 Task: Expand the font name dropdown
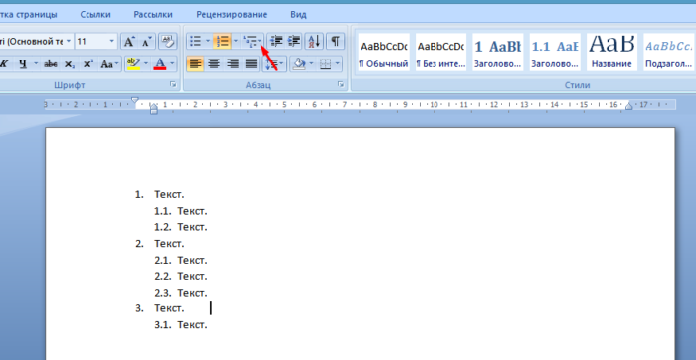[69, 42]
